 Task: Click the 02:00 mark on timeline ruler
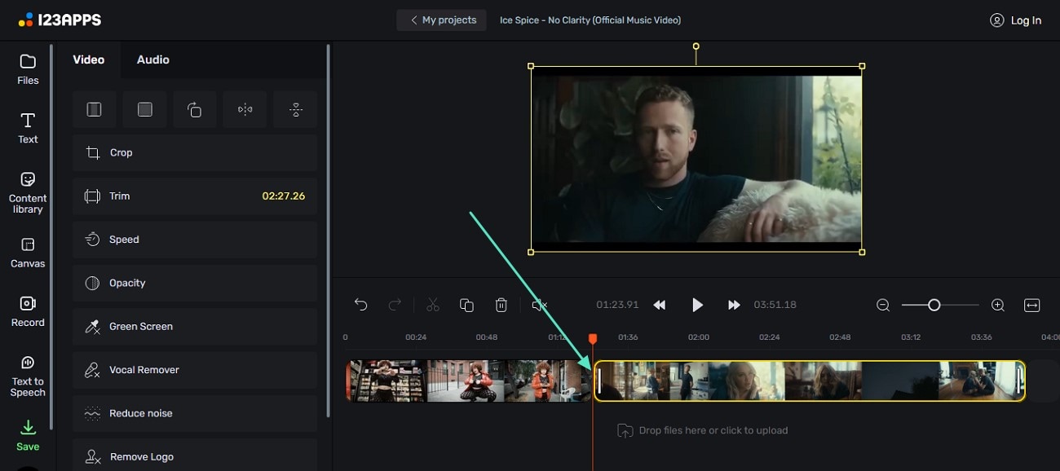[x=699, y=337]
